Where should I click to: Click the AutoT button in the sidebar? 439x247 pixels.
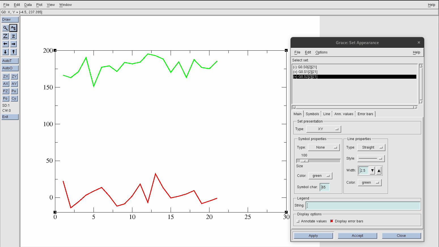coord(10,61)
